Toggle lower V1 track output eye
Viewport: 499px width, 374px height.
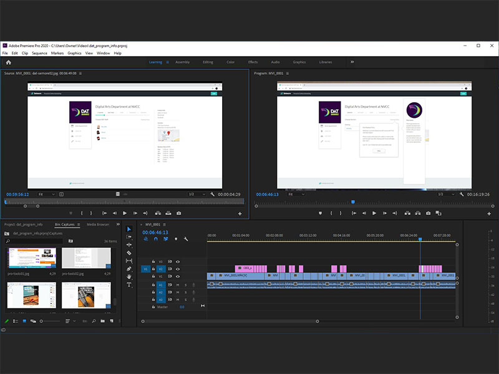[178, 276]
